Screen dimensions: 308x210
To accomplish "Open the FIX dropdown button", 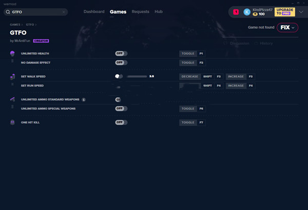I will click(287, 27).
